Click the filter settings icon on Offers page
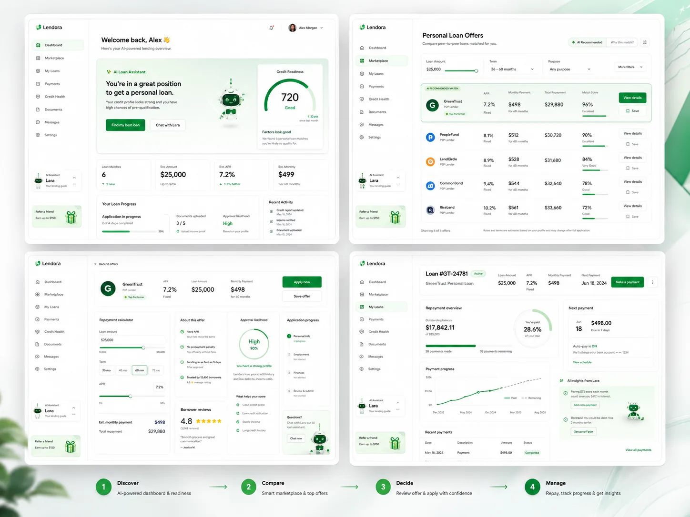The image size is (690, 517). tap(645, 42)
